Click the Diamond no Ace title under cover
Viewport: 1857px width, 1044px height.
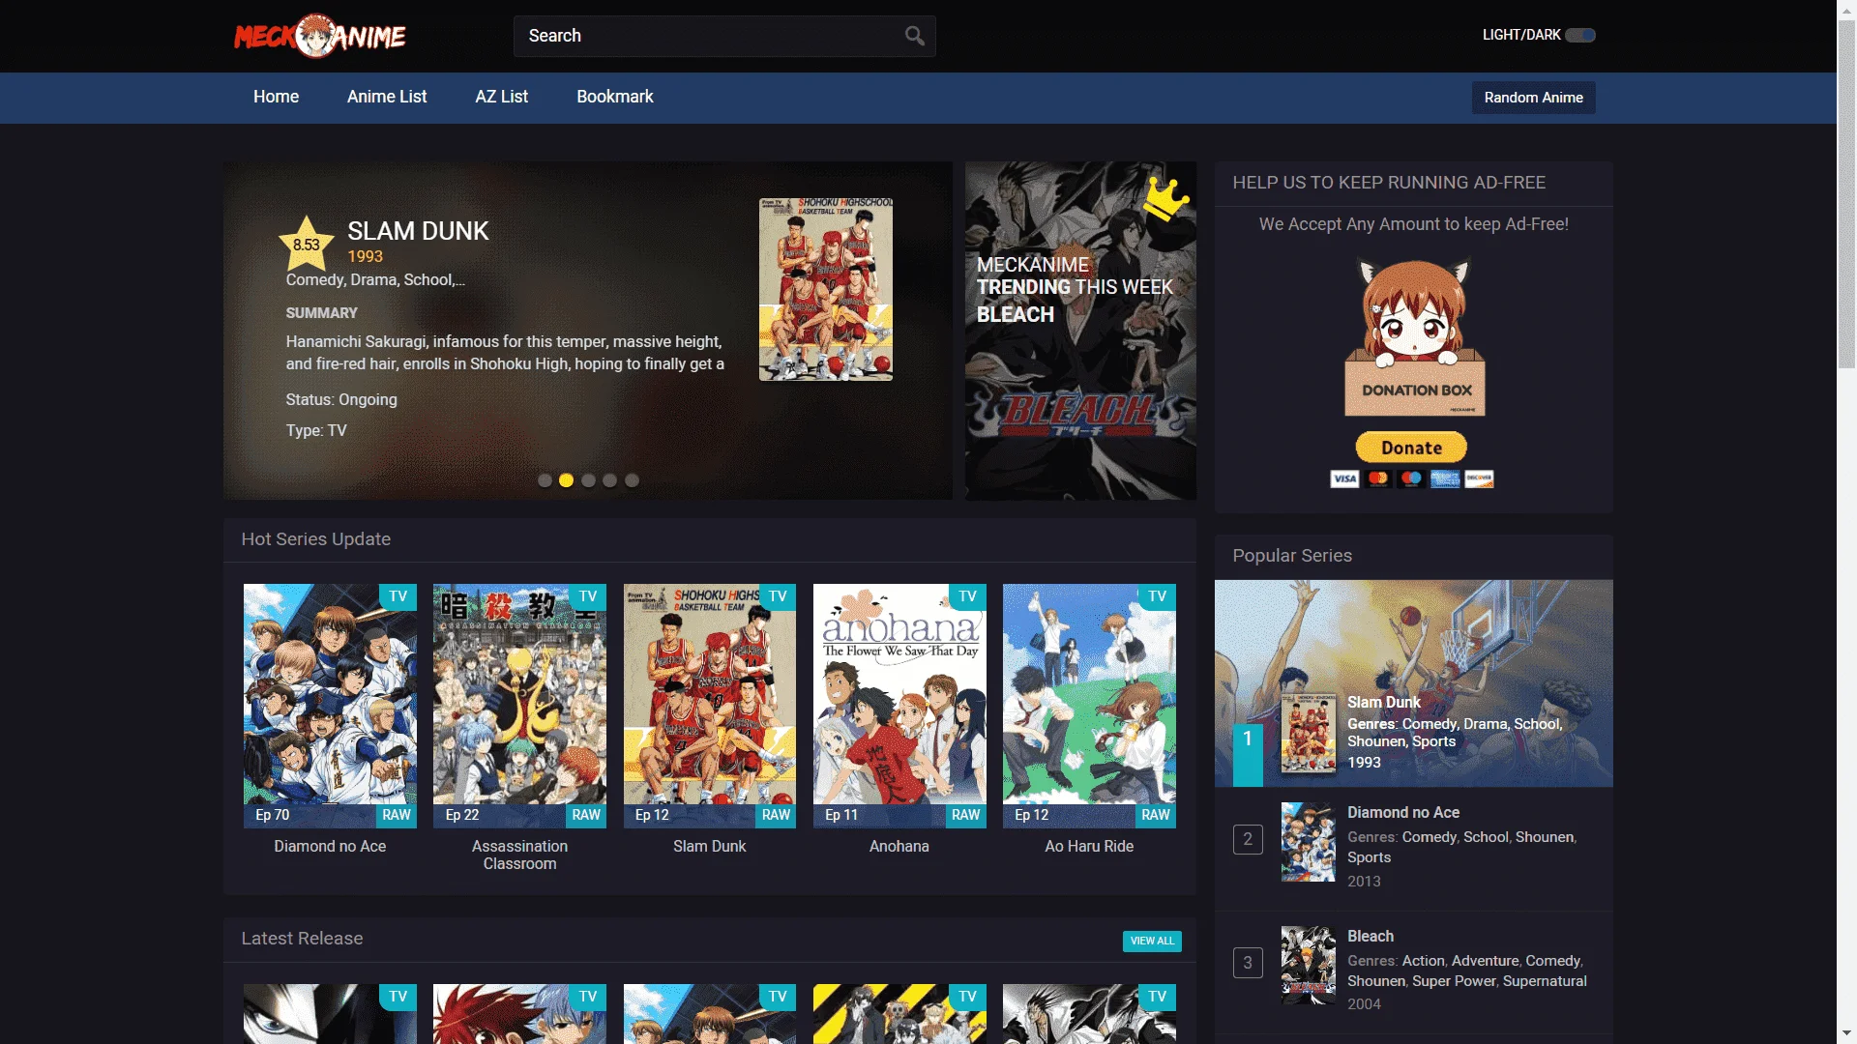point(330,846)
